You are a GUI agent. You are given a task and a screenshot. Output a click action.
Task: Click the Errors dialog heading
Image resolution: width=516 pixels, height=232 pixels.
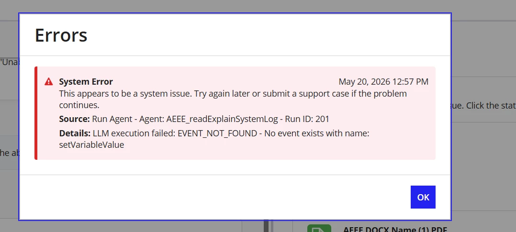[x=61, y=35]
